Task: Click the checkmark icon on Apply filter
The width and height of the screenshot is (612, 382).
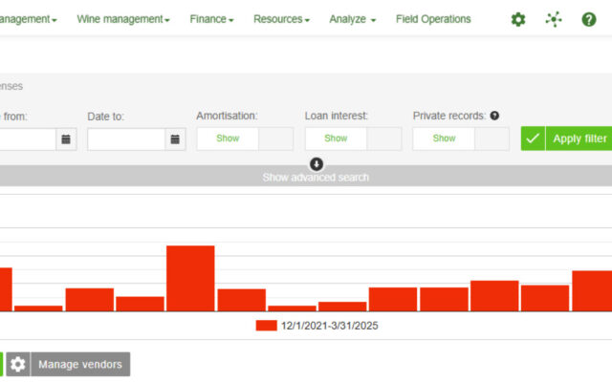Action: 533,138
